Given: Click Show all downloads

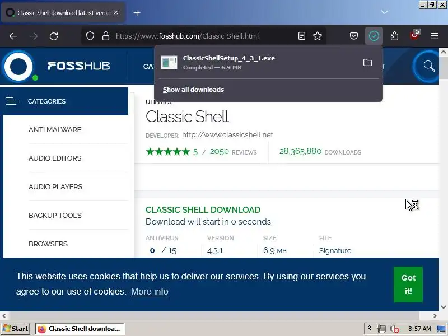Looking at the screenshot, I should click(x=193, y=90).
